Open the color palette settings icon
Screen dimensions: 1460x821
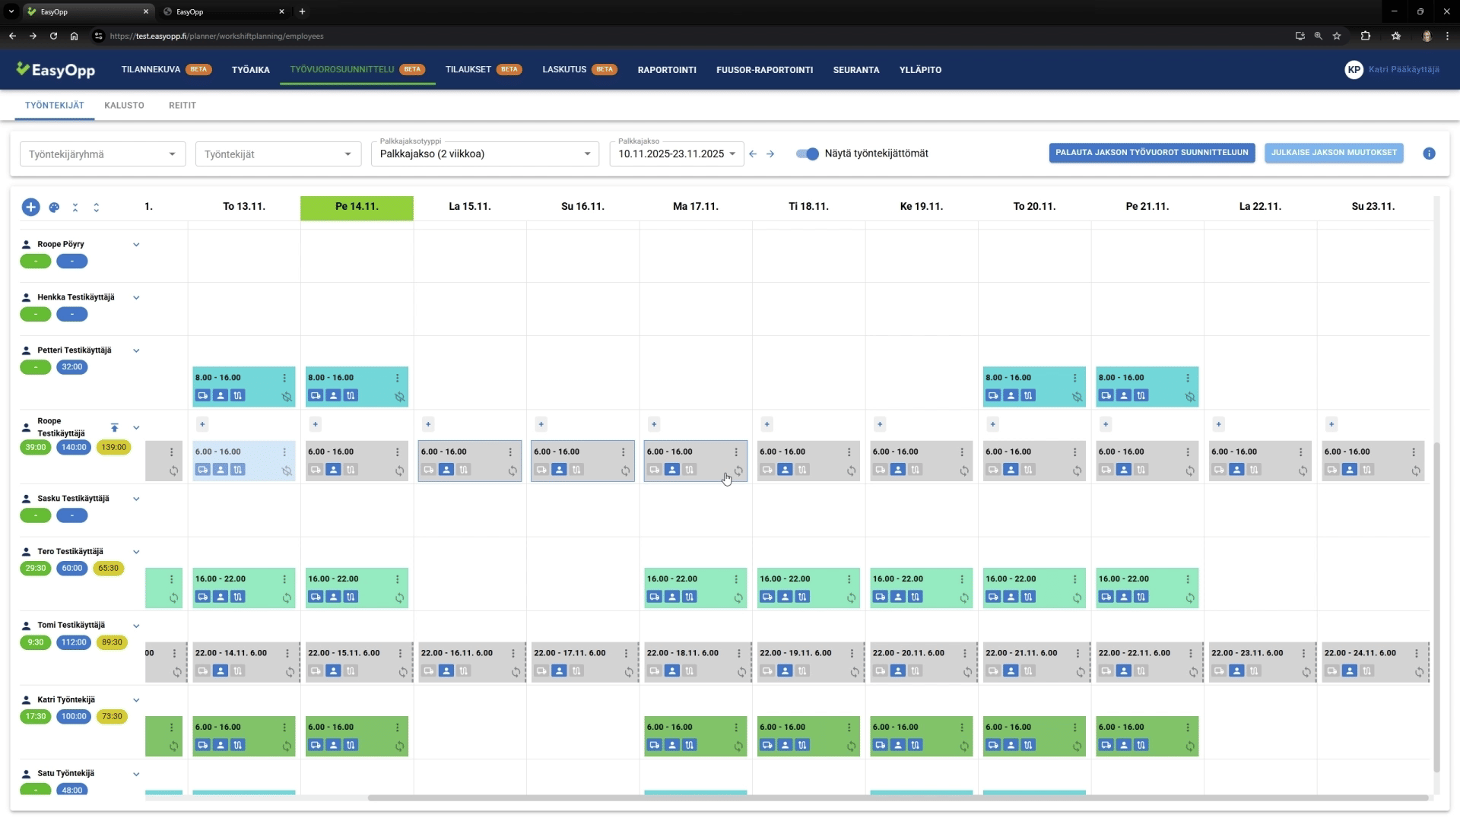[x=54, y=208]
